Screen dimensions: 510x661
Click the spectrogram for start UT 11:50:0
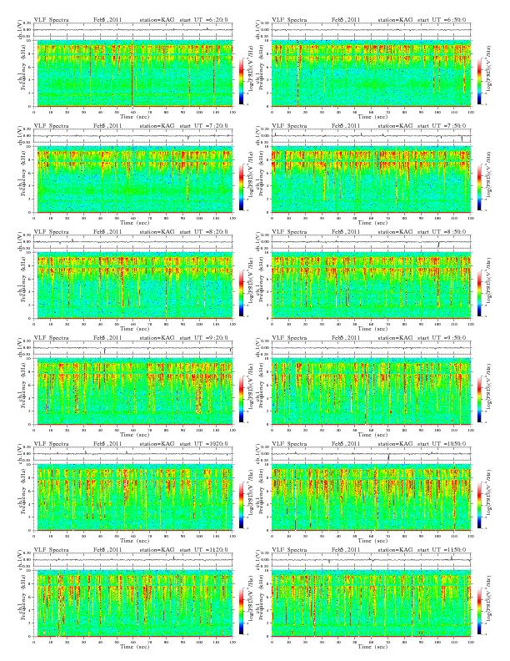(371, 603)
